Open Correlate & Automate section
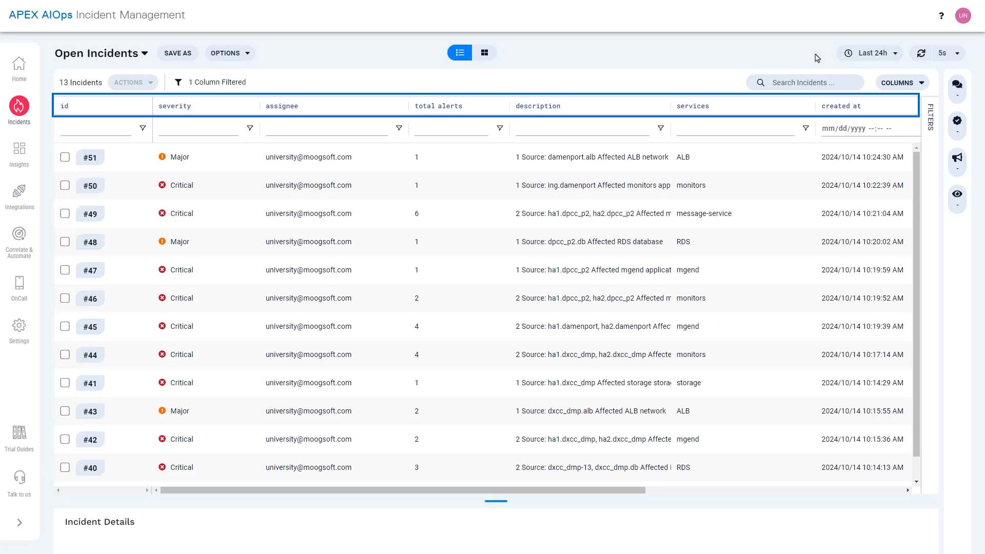This screenshot has width=985, height=554. click(19, 242)
